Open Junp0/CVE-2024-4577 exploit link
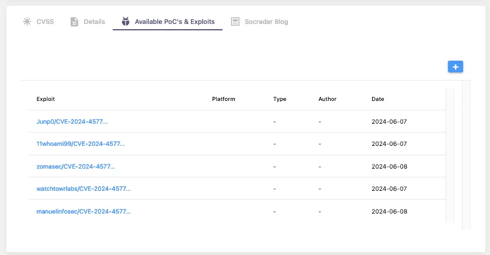 pos(72,122)
